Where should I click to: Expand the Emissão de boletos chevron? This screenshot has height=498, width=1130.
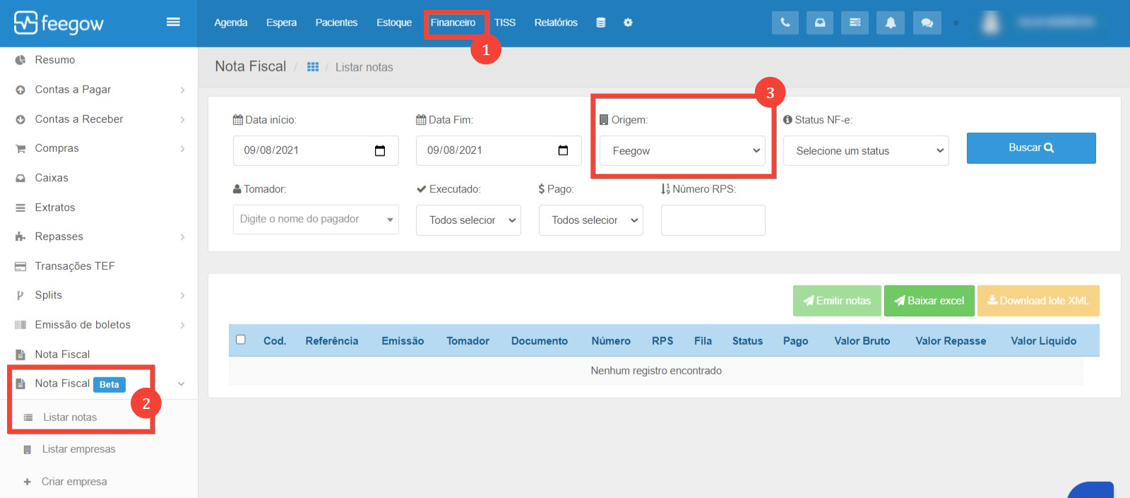[x=182, y=325]
